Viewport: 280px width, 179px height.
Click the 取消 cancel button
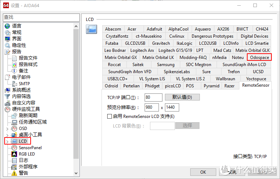[x=232, y=172]
